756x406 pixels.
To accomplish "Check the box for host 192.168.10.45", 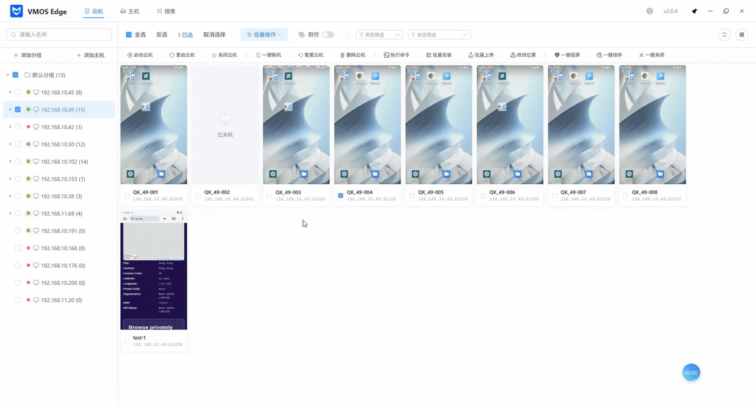I will 18,93.
